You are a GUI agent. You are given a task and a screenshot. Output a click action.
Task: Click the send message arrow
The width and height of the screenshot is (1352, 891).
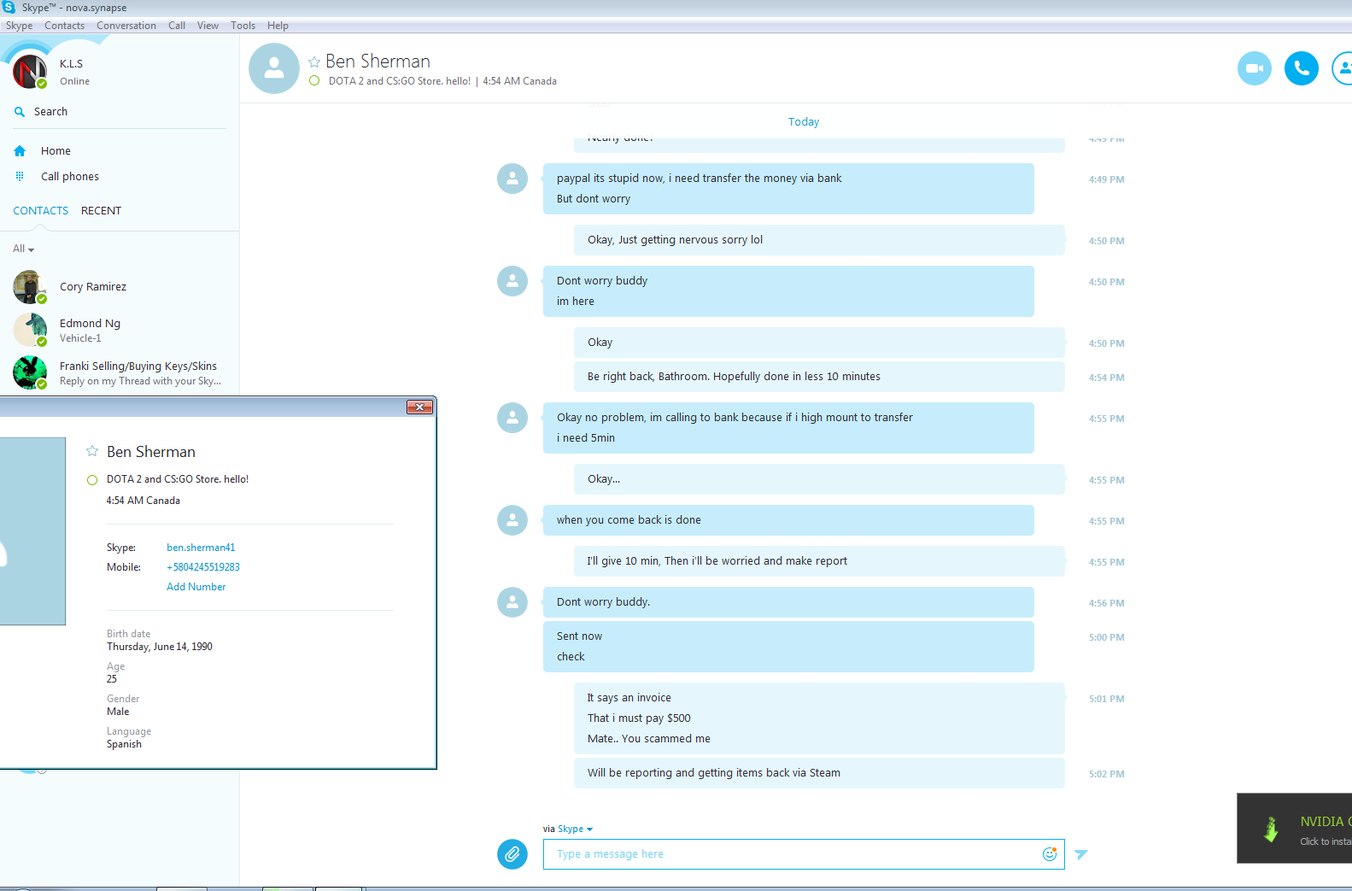[1081, 854]
